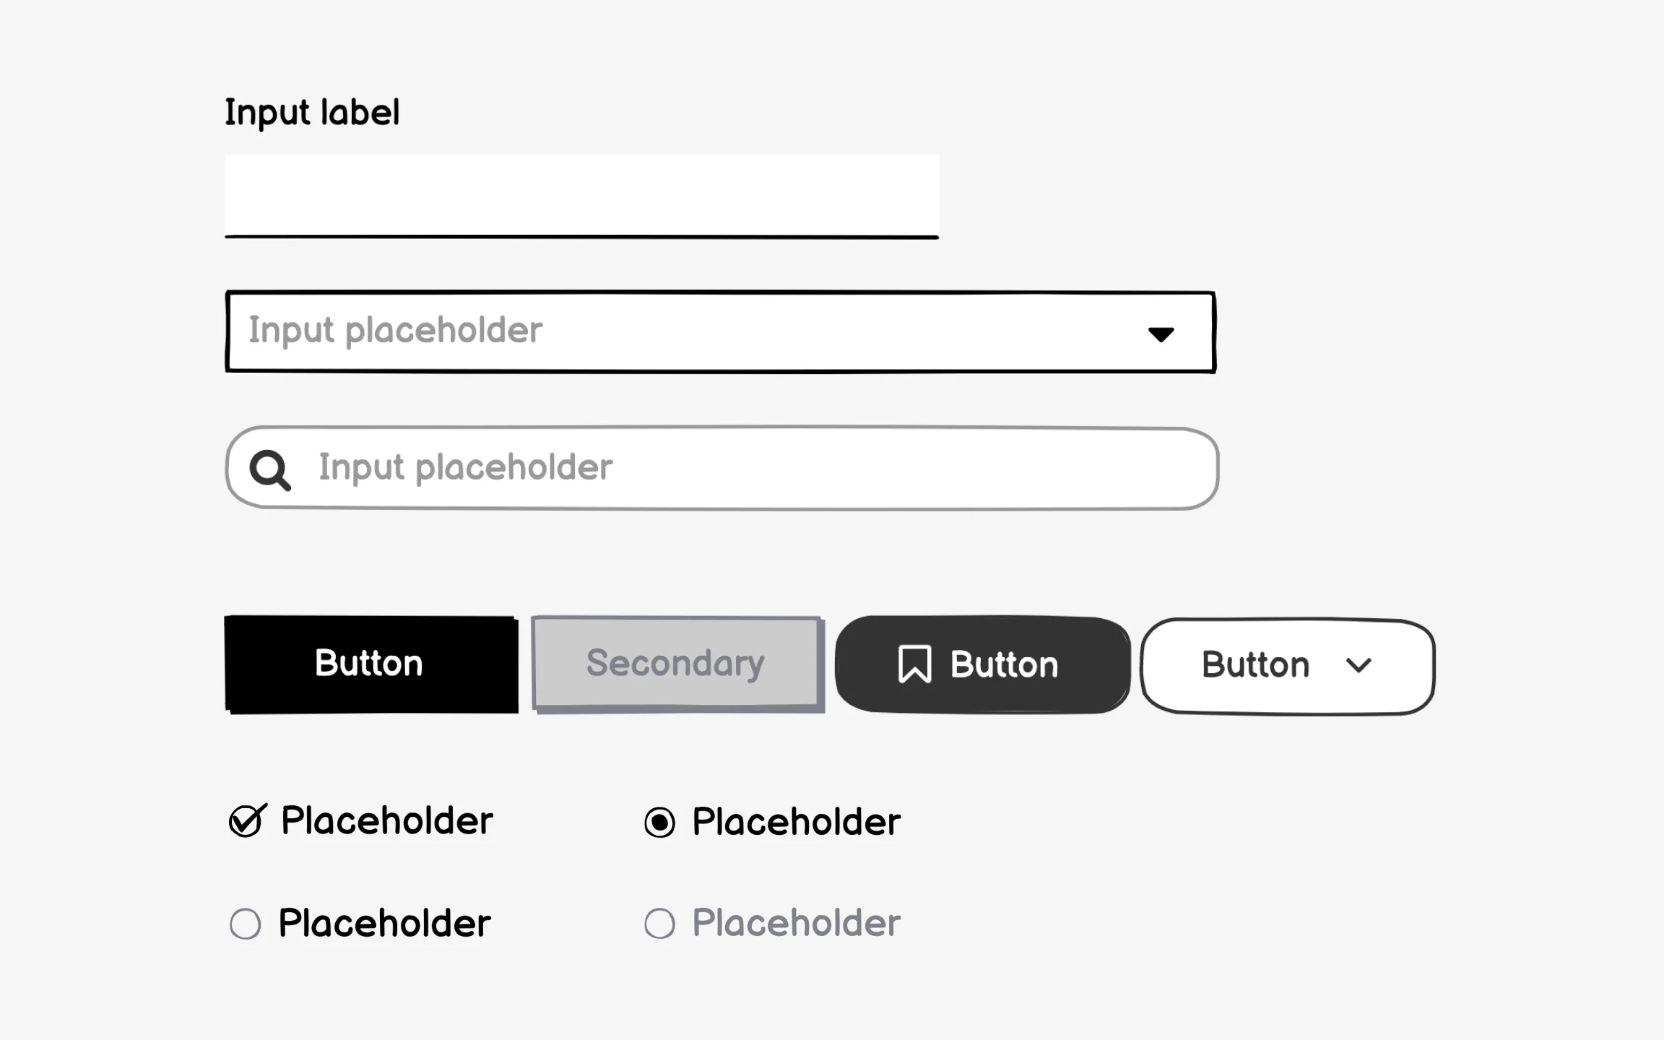Click the magnifying glass search icon
Viewport: 1664px width, 1040px height.
click(x=270, y=470)
